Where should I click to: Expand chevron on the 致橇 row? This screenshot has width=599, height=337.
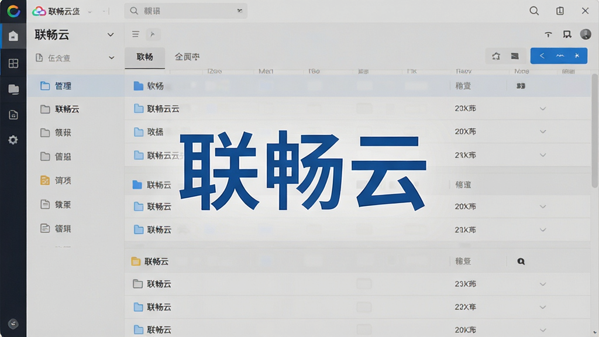pos(543,132)
